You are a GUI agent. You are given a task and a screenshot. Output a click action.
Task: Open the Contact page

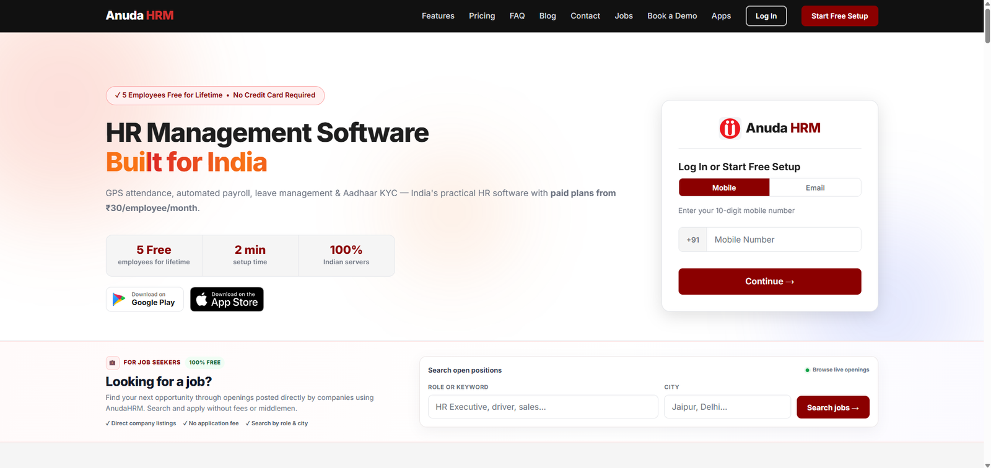pyautogui.click(x=585, y=16)
